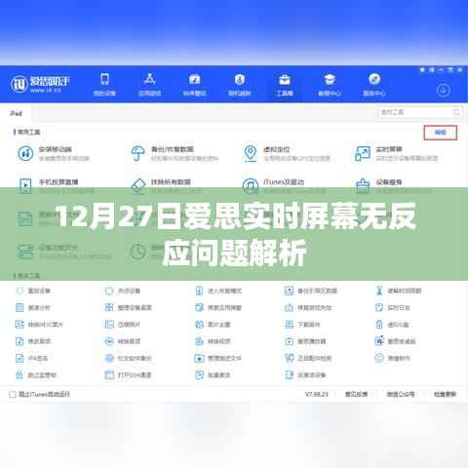Open 虚拟U盘 virtual drive
Image resolution: width=468 pixels, height=468 pixels.
392,325
